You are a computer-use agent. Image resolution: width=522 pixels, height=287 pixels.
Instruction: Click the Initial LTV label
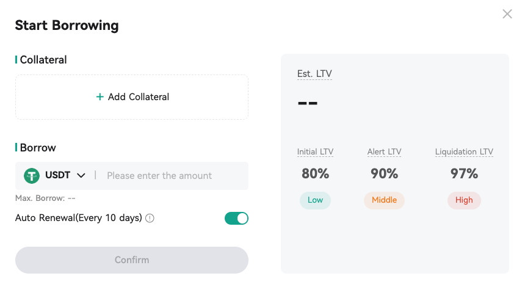(315, 152)
